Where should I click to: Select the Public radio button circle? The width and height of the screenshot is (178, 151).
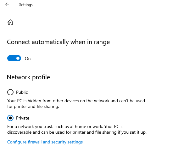[x=10, y=92]
